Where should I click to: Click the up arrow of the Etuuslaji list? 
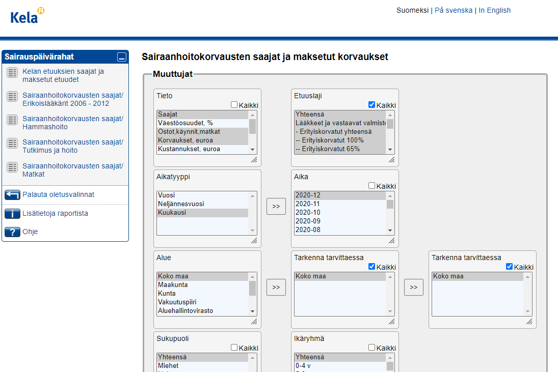tap(390, 115)
